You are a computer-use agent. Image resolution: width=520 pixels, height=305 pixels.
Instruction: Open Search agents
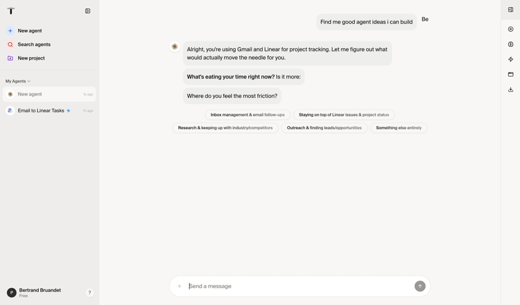pyautogui.click(x=34, y=44)
